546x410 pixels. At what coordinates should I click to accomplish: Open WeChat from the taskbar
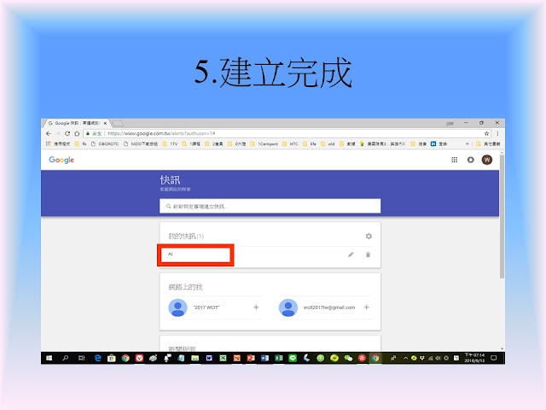[x=348, y=358]
